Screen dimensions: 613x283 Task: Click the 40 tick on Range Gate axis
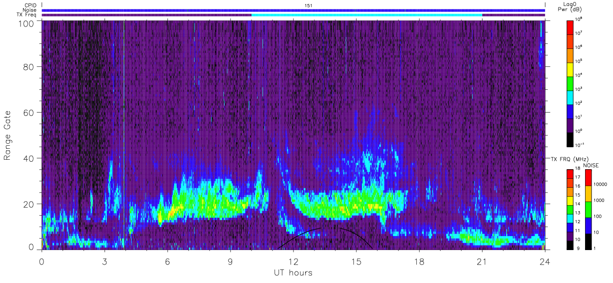(27, 159)
